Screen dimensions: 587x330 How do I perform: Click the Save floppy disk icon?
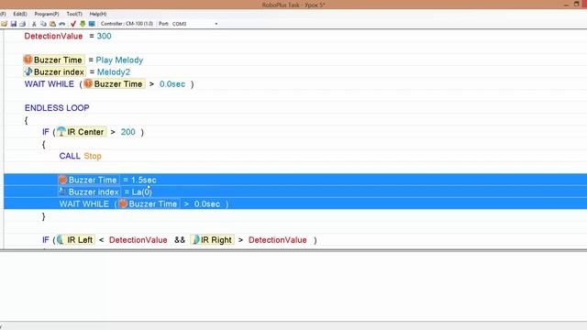coord(14,24)
